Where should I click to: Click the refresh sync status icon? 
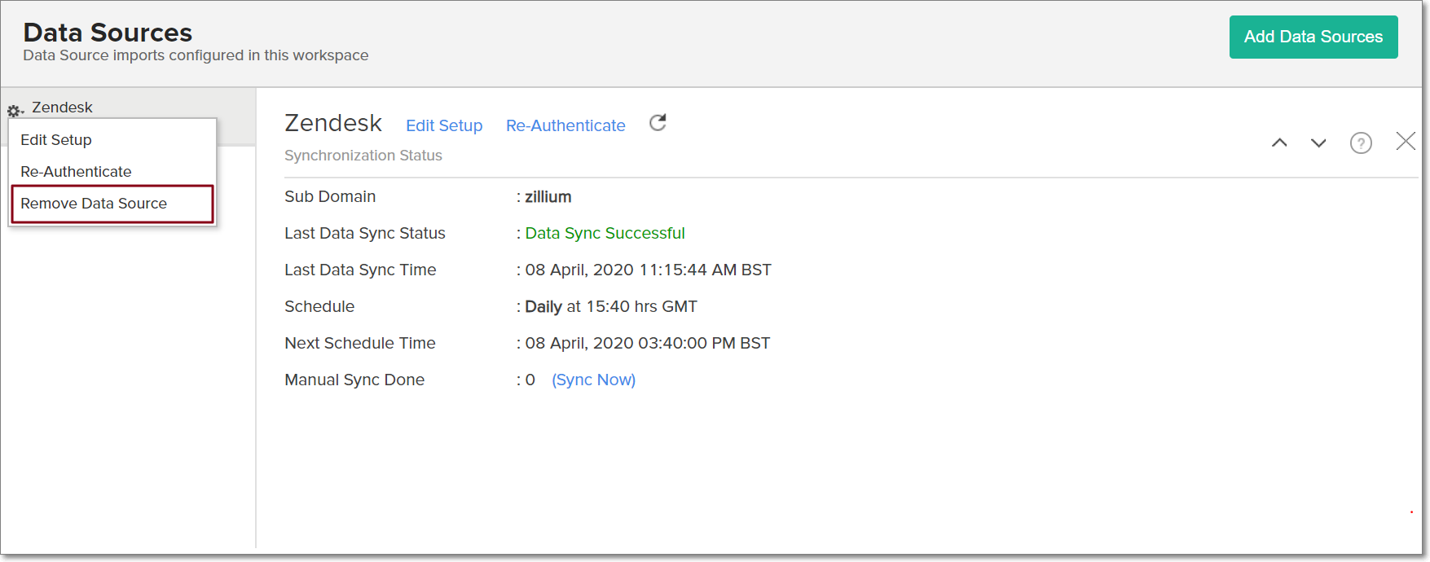point(658,123)
